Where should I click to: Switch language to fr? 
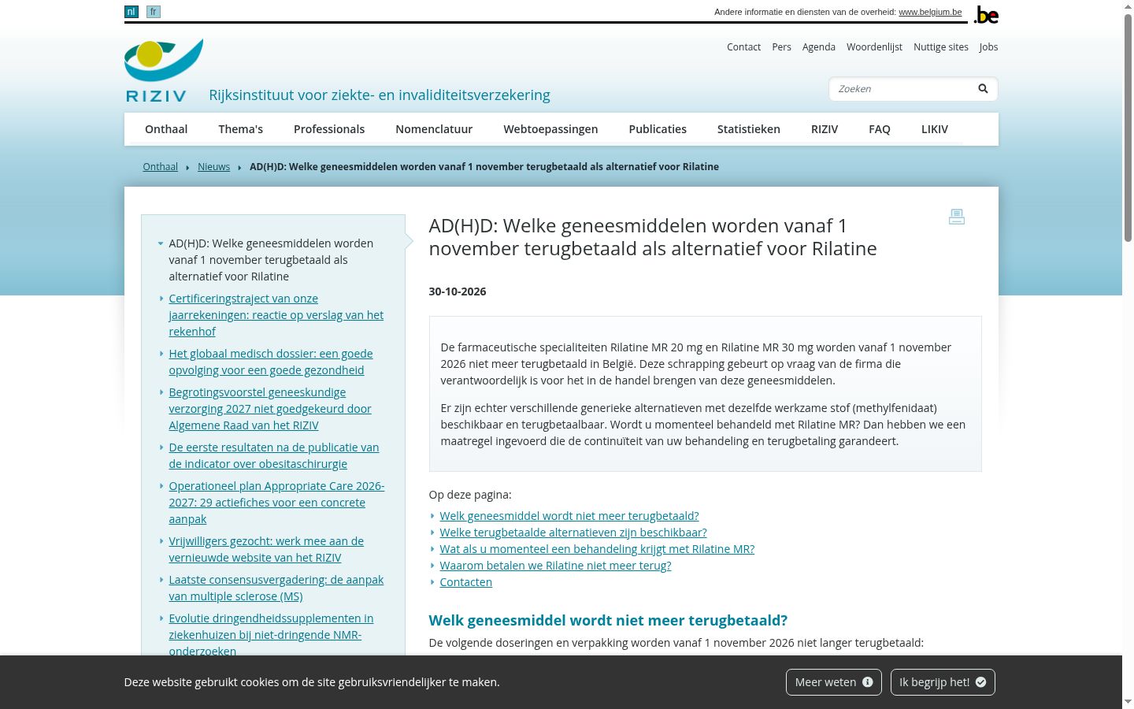[x=154, y=12]
